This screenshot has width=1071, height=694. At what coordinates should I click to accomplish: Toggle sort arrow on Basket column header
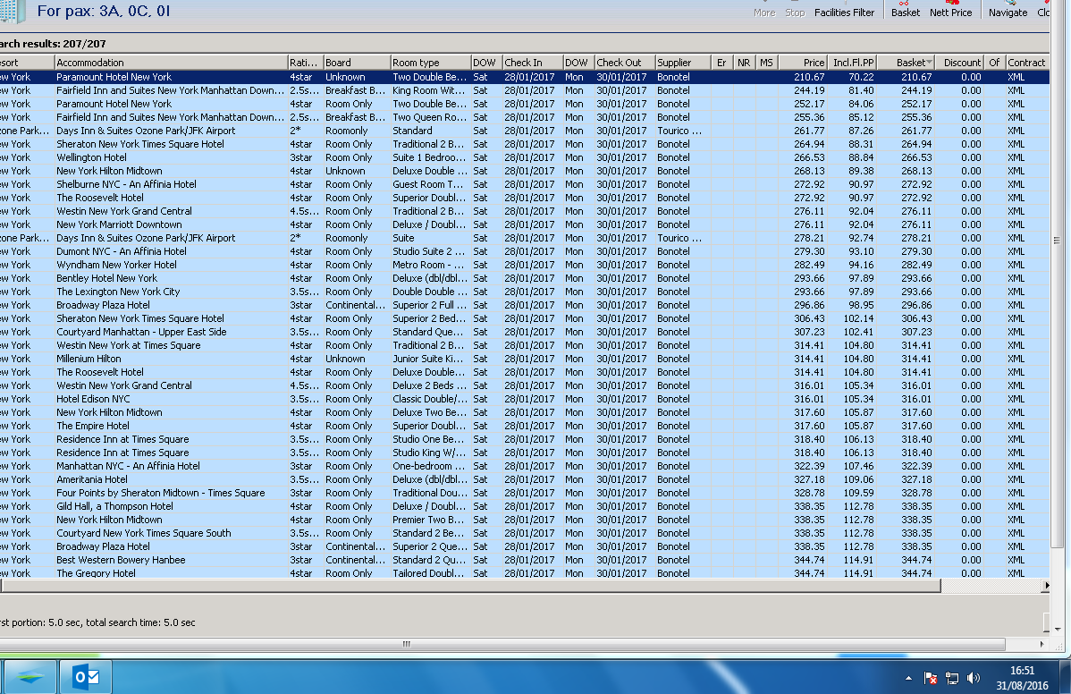[x=929, y=63]
